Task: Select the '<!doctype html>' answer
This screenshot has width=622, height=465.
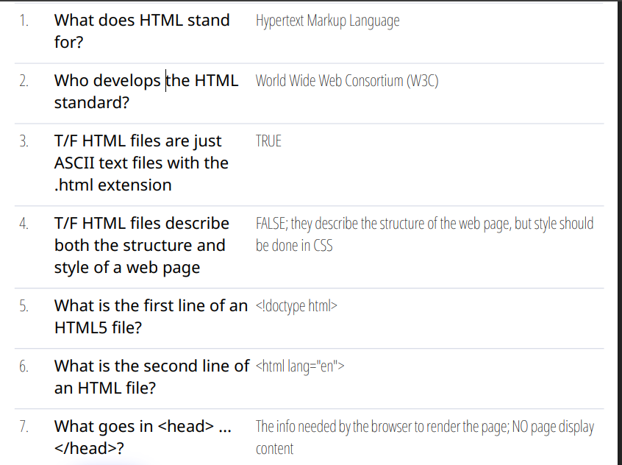Action: pyautogui.click(x=297, y=306)
